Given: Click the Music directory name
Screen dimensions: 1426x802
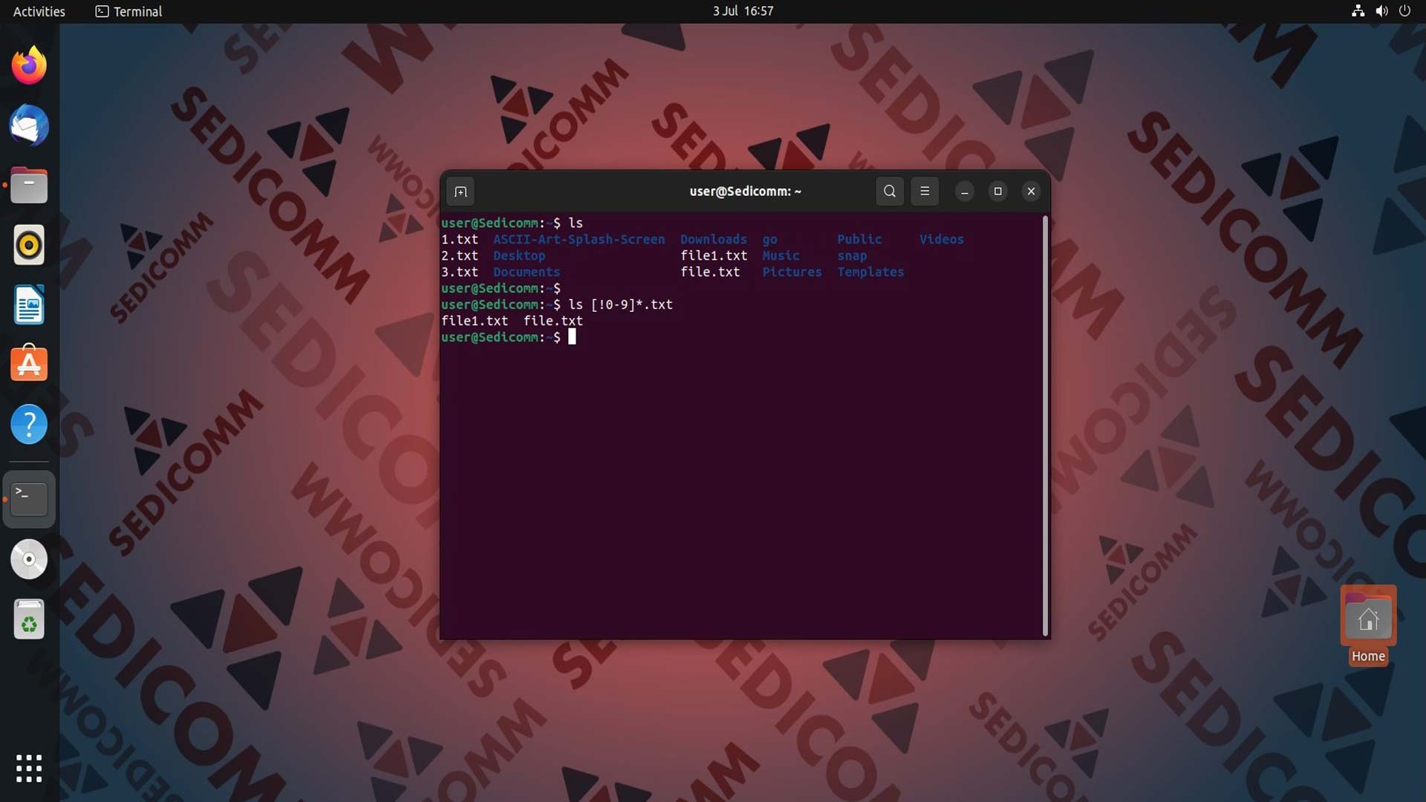Looking at the screenshot, I should [x=781, y=255].
